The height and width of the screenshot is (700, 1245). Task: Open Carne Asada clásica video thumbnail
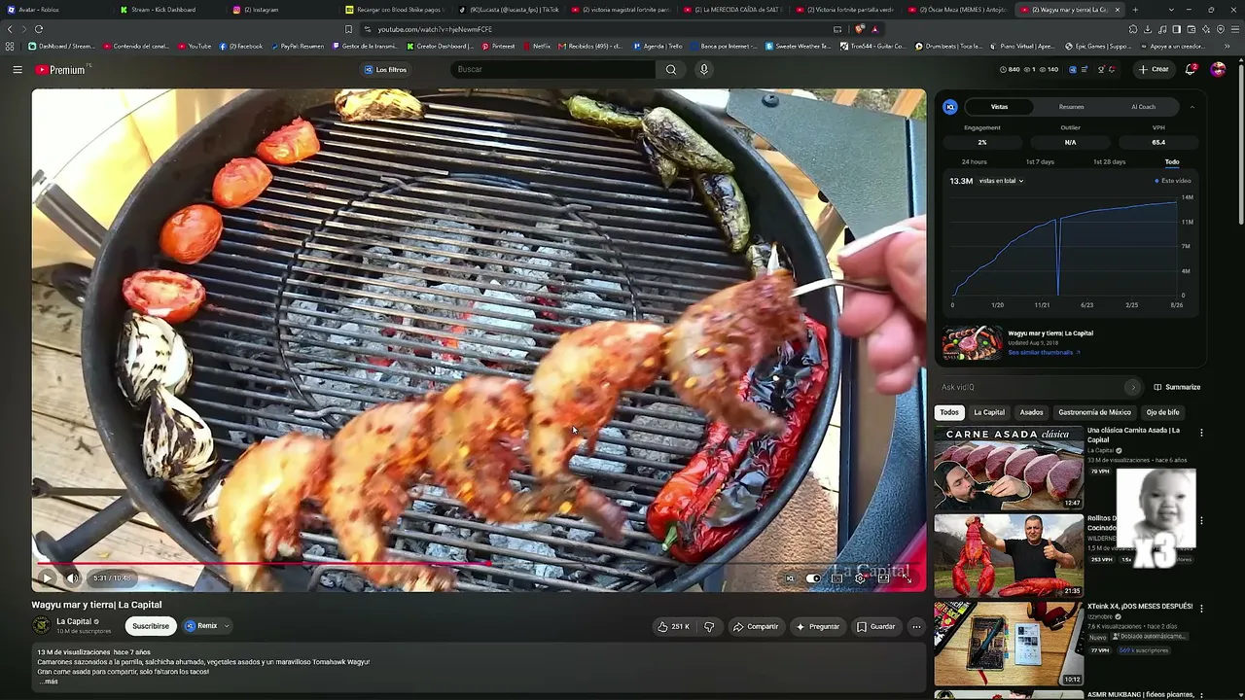click(x=1009, y=469)
